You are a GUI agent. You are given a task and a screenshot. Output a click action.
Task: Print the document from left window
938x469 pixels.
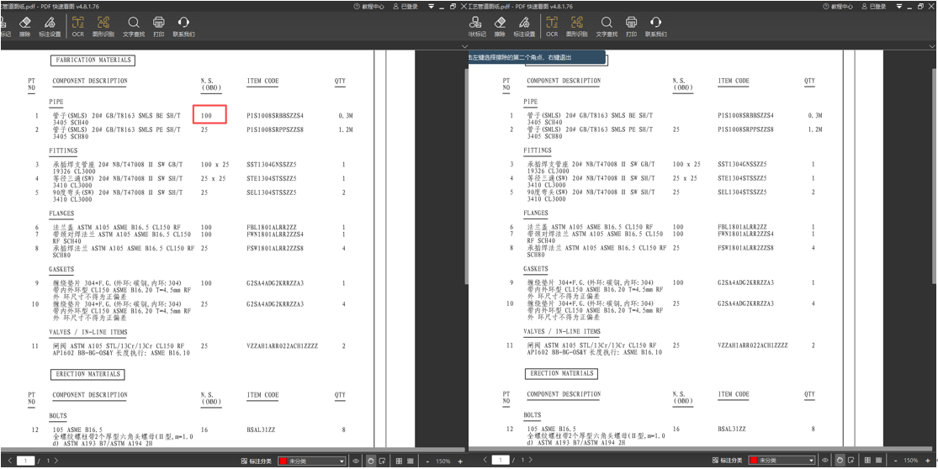pos(159,25)
